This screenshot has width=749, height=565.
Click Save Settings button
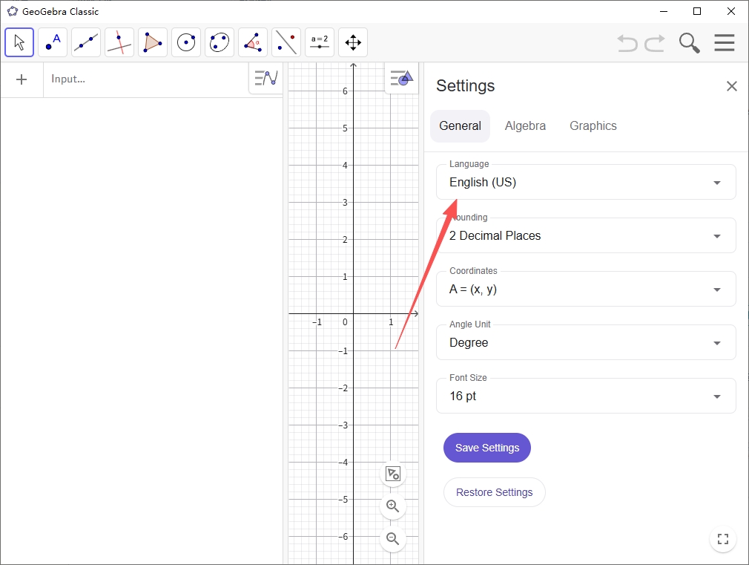487,448
